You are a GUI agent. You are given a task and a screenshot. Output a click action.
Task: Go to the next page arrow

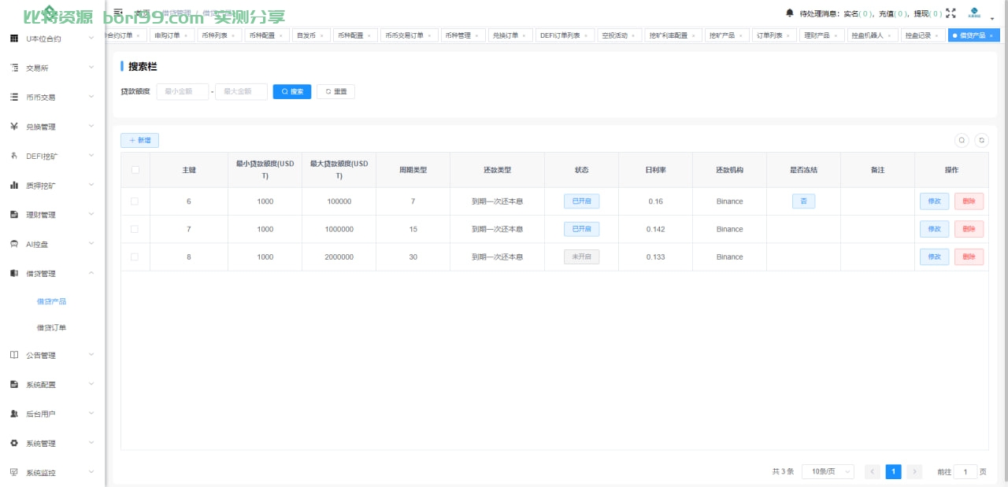pyautogui.click(x=914, y=471)
